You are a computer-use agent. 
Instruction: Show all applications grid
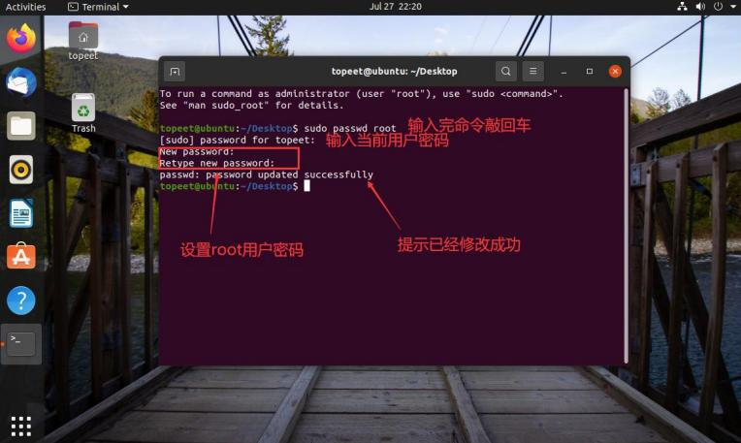(21, 427)
